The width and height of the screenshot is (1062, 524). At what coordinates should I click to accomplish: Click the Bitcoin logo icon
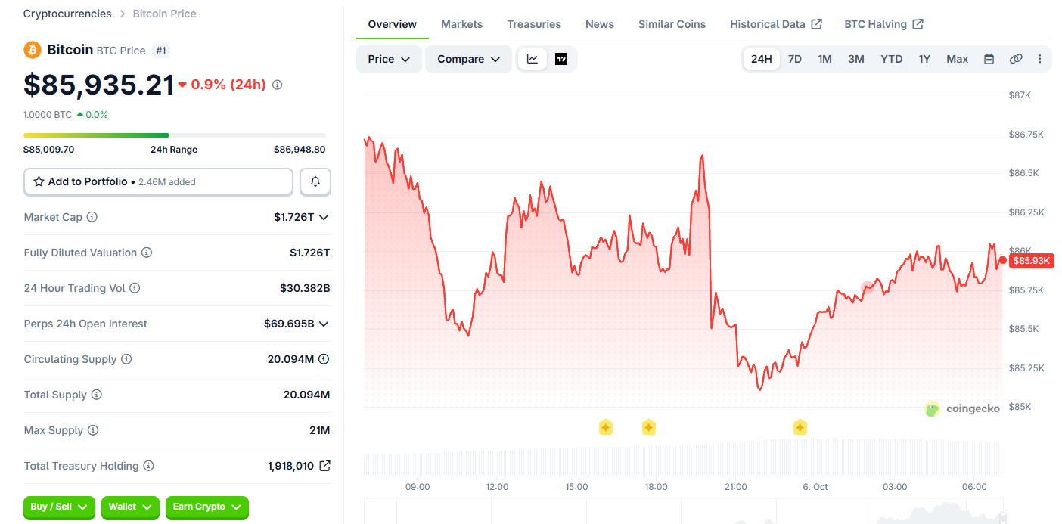(x=33, y=50)
